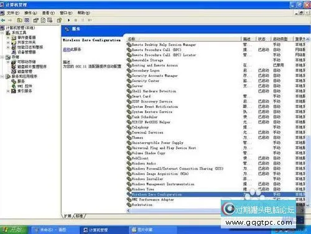Switch to the 标准 tab at bottom
Image resolution: width=311 pixels, height=234 pixels.
80,216
